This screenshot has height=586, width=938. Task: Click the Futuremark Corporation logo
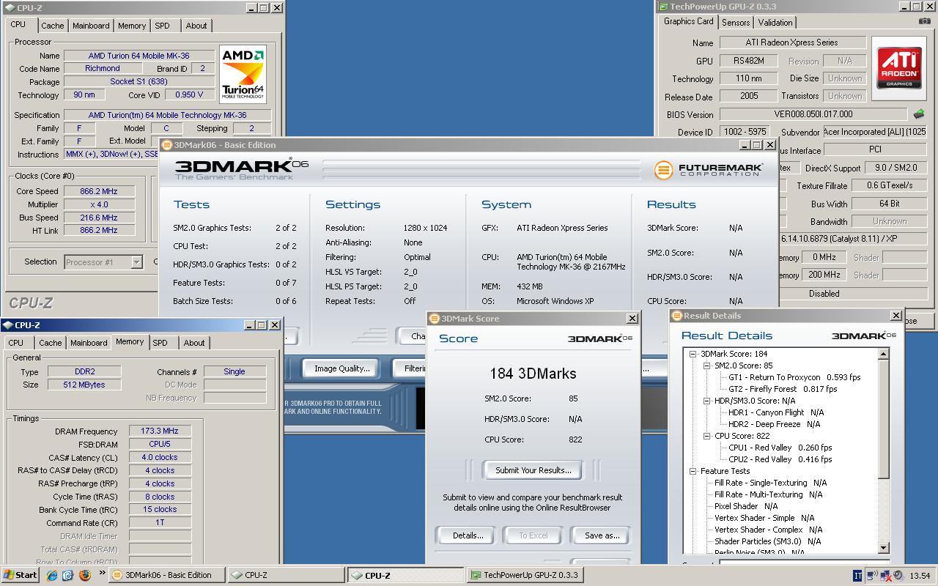(x=709, y=170)
